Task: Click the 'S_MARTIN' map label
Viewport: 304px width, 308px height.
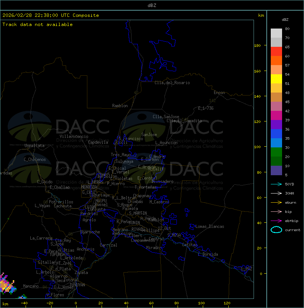Action: (x=138, y=213)
